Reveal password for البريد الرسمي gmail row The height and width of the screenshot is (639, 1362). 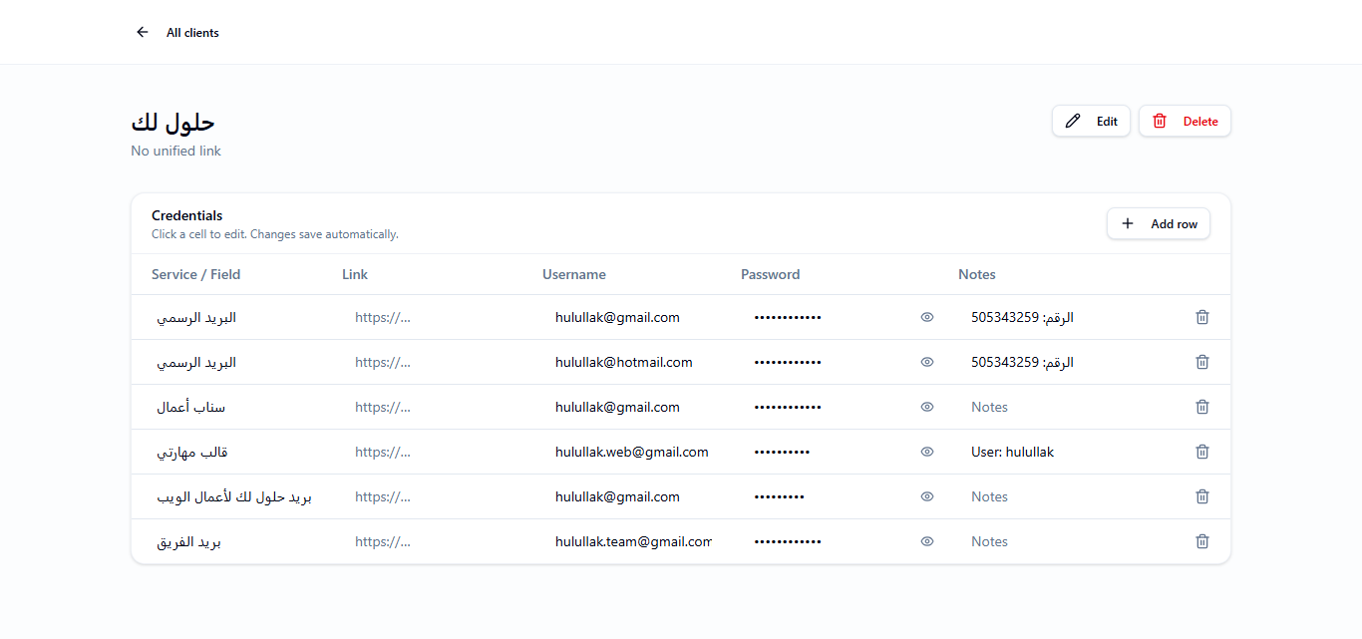click(927, 317)
